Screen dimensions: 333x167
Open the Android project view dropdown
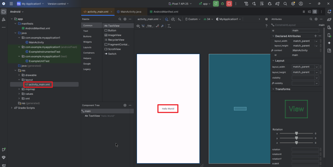17,12
